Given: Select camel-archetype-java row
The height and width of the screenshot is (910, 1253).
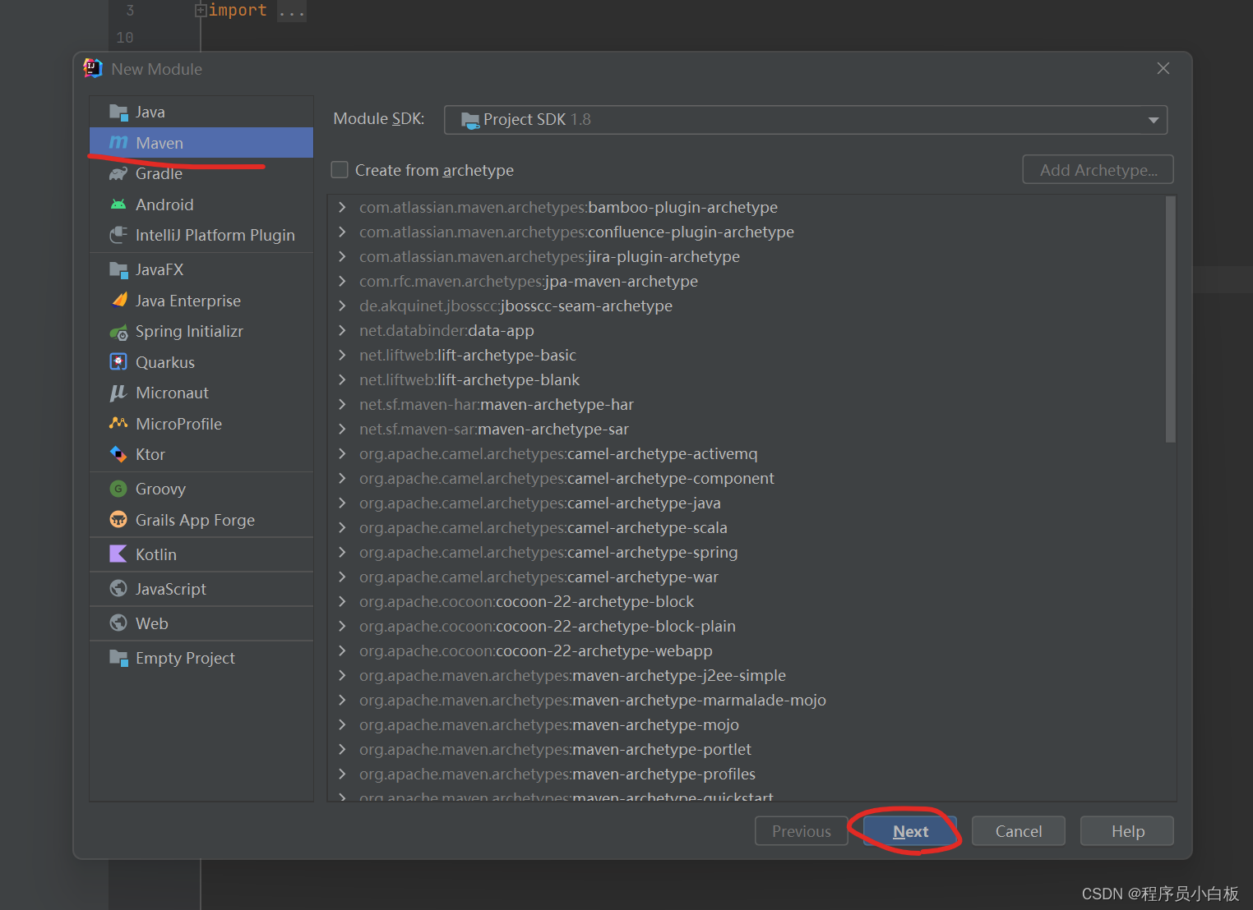Looking at the screenshot, I should point(747,503).
